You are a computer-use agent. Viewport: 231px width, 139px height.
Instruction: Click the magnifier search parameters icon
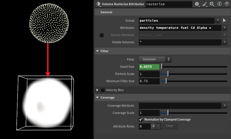pyautogui.click(x=212, y=4)
